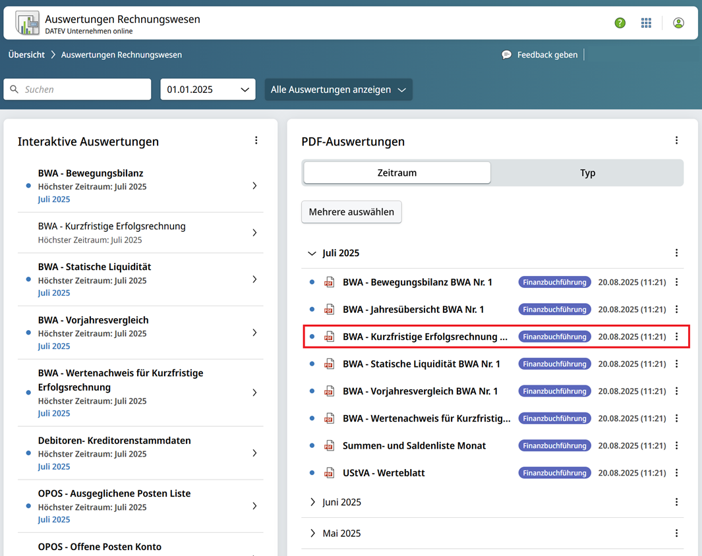Open the 01.01.2025 date dropdown
This screenshot has width=702, height=556.
pyautogui.click(x=208, y=90)
